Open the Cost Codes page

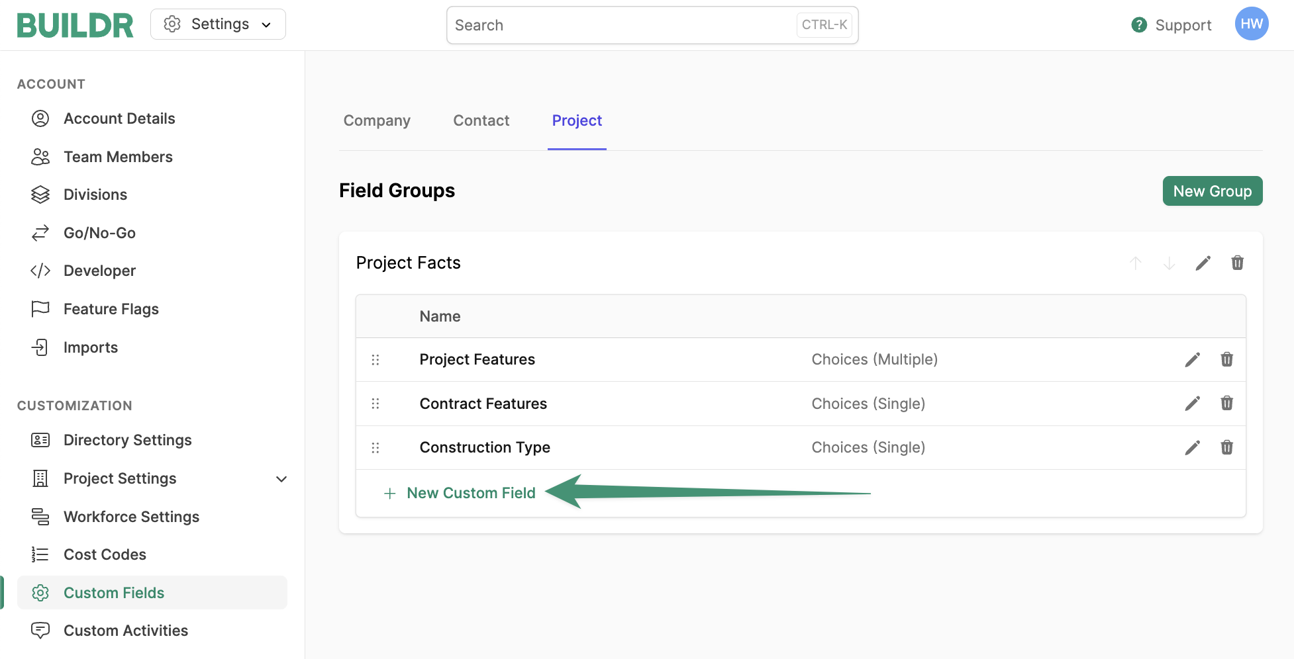pyautogui.click(x=105, y=554)
